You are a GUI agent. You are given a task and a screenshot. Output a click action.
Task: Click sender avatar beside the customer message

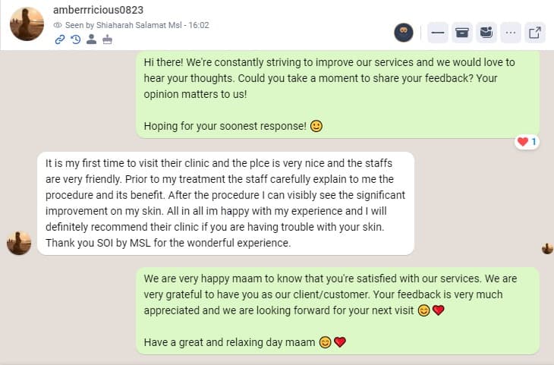[19, 243]
